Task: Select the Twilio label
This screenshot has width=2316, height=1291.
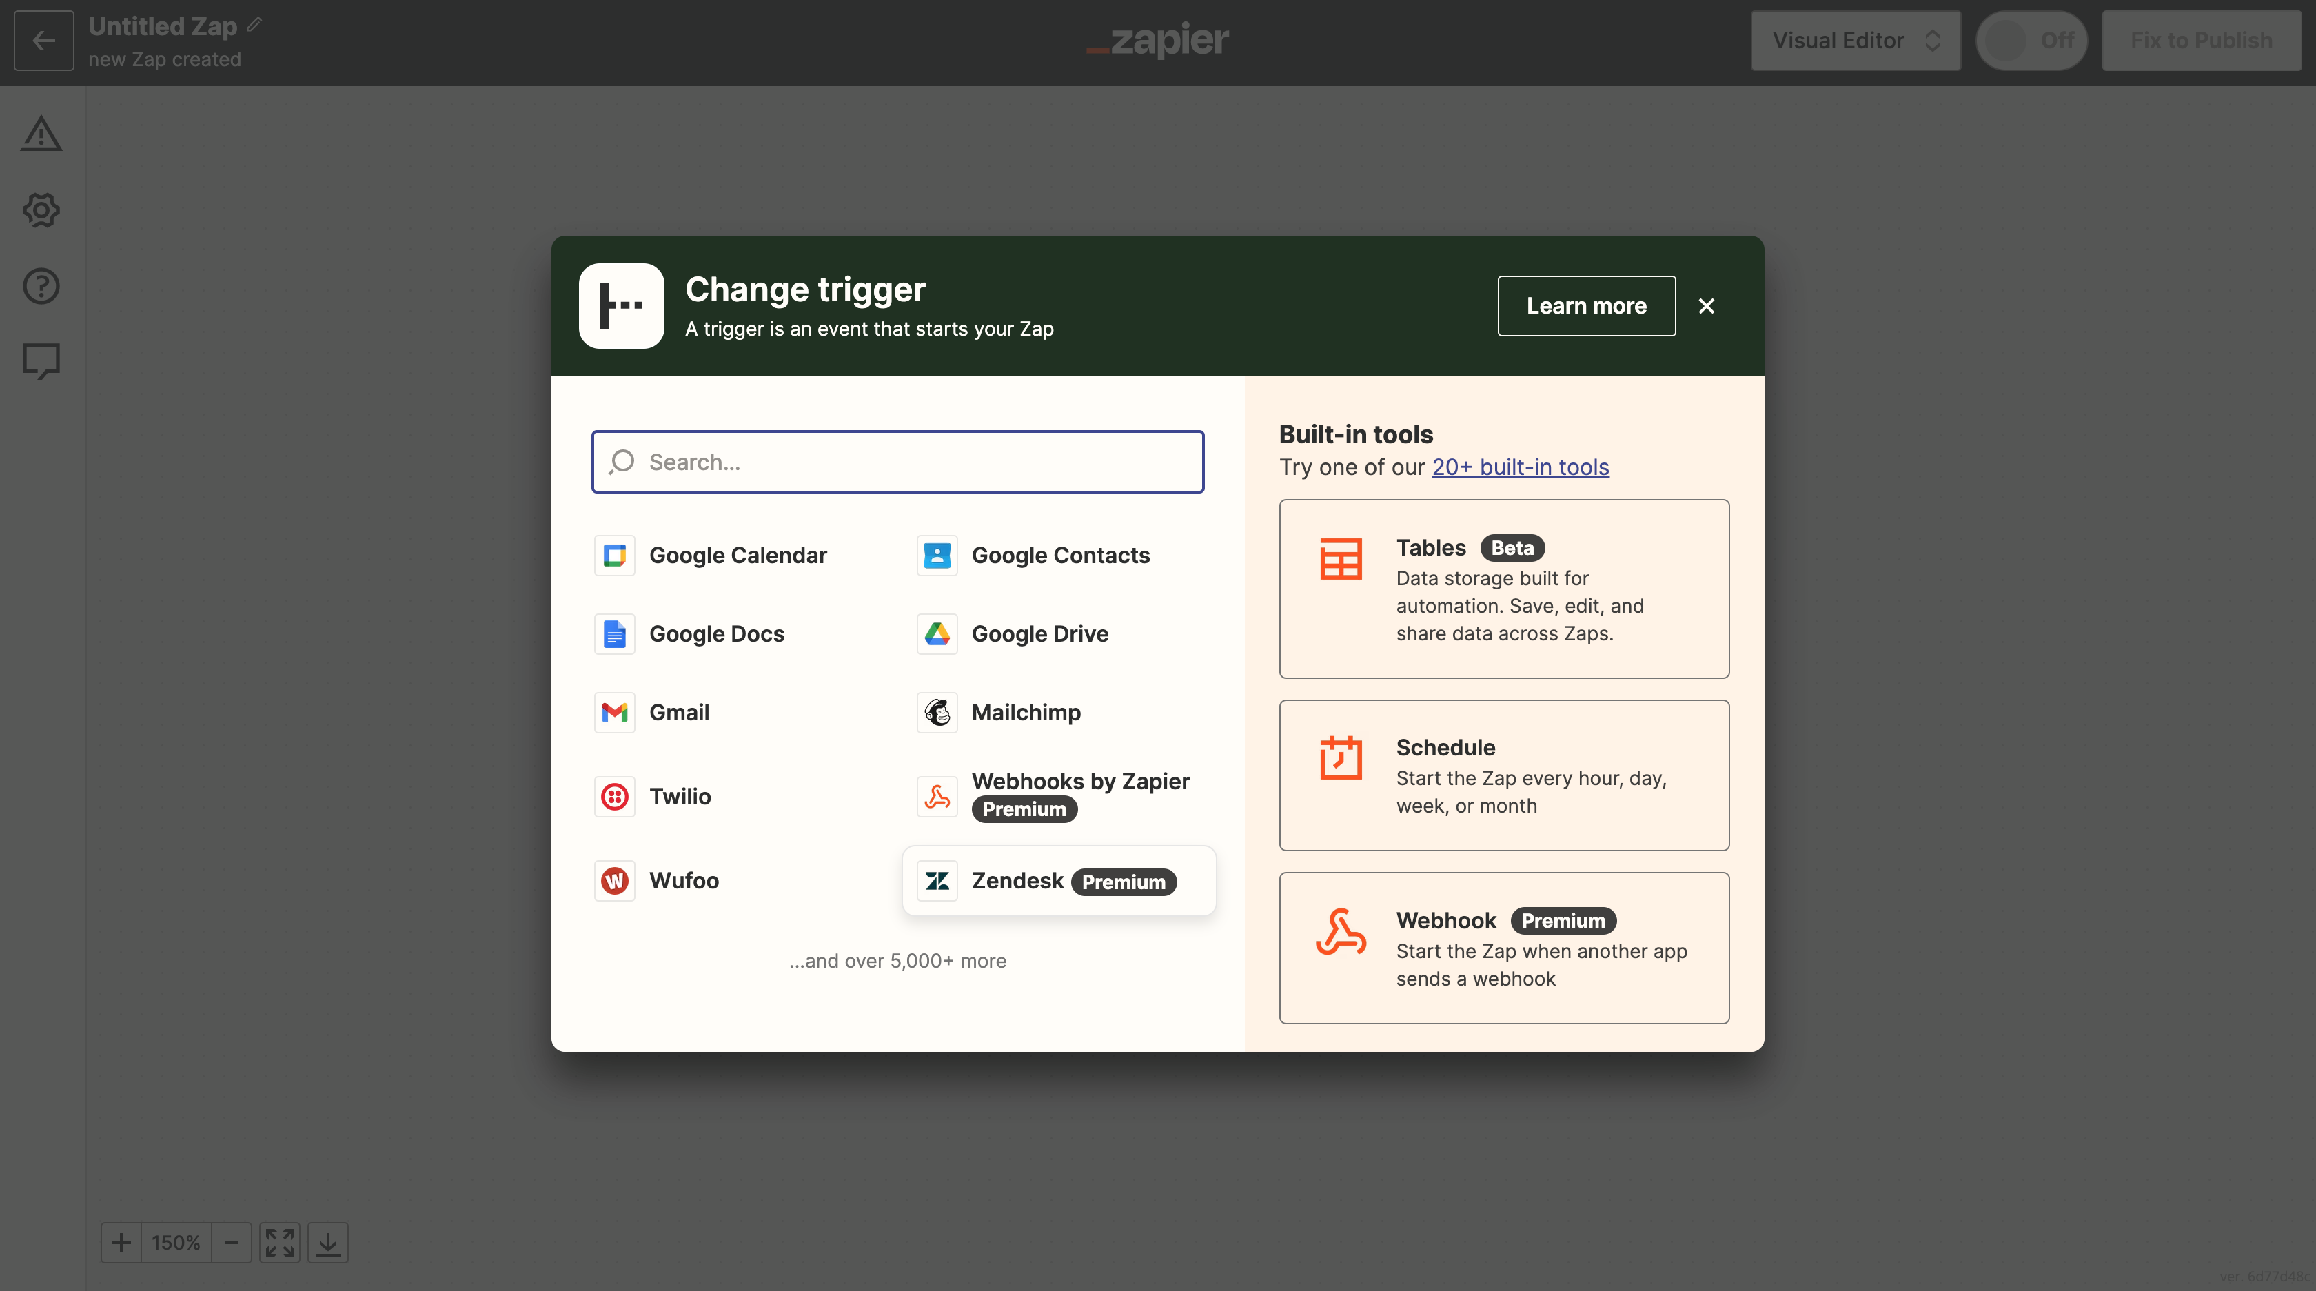Action: [680, 797]
